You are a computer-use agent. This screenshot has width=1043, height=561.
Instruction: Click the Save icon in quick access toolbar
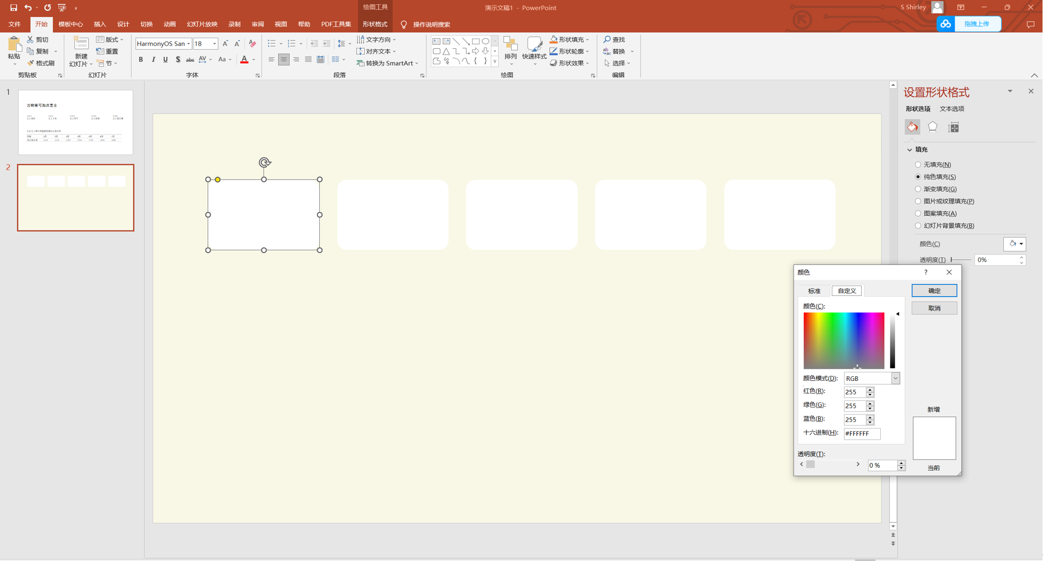click(x=14, y=8)
